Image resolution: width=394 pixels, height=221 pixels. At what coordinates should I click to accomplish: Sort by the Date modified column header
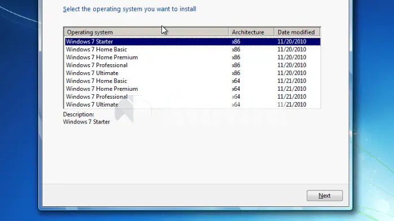pos(297,32)
